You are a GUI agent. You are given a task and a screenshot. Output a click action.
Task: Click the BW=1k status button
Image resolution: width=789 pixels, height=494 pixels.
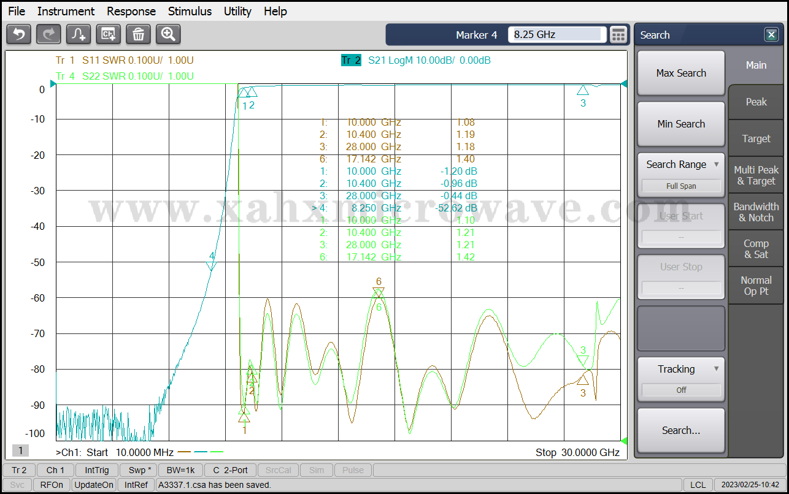point(180,470)
